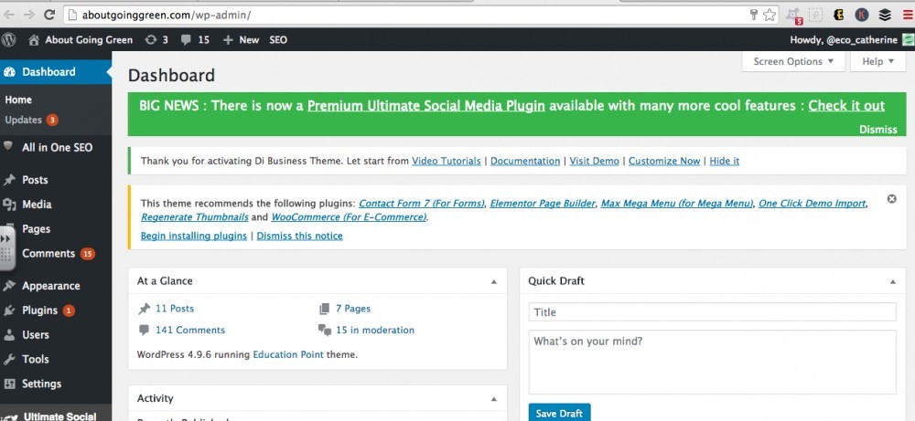Screen dimensions: 915x421
Task: Click the Quick Draft Title field
Action: tap(712, 312)
